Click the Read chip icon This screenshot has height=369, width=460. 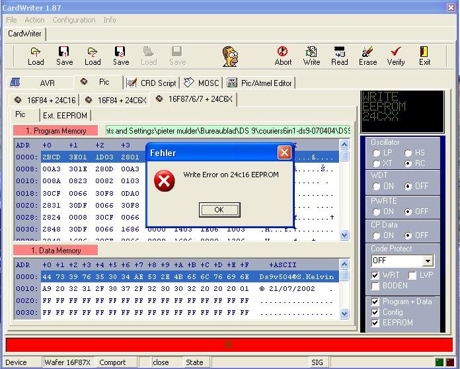(340, 52)
